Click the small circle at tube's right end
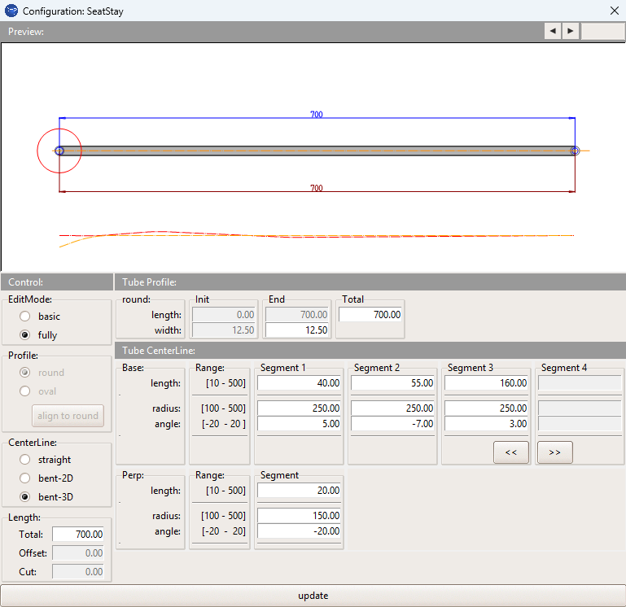The image size is (626, 607). (575, 151)
